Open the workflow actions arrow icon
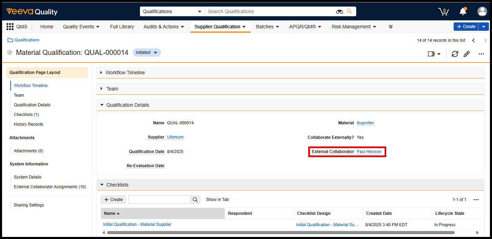Viewport: 492px width, 239px height. (434, 54)
